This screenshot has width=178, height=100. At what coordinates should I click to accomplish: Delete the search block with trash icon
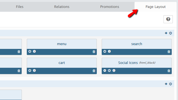(169, 52)
